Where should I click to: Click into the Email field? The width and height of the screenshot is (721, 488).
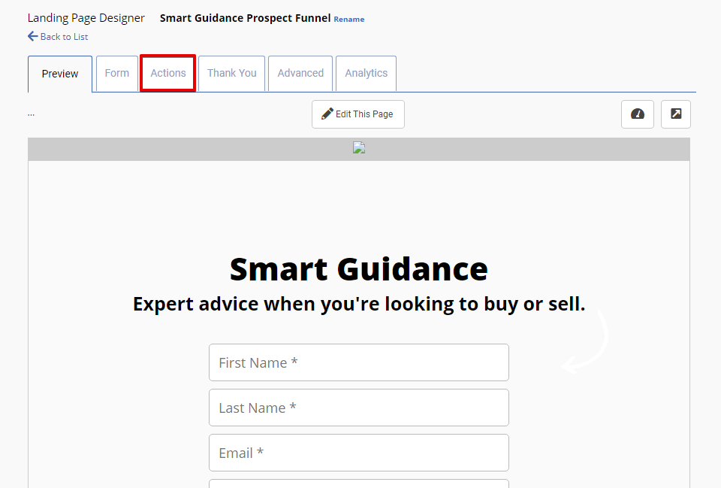(x=359, y=453)
